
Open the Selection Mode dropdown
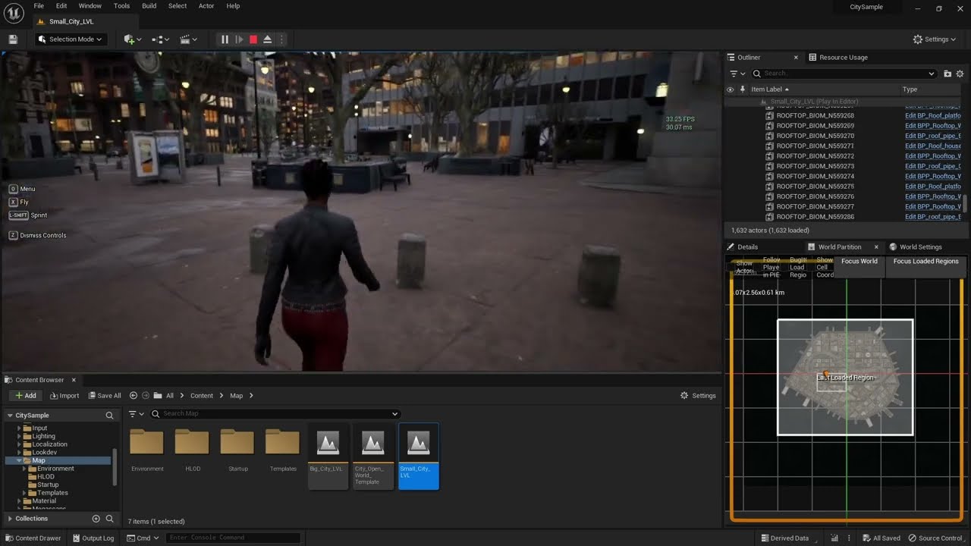(x=71, y=39)
